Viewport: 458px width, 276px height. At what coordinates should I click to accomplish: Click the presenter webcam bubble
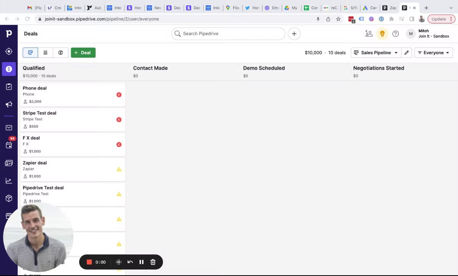click(x=38, y=237)
